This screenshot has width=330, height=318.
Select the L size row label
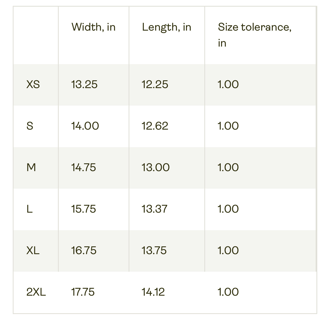click(x=29, y=209)
